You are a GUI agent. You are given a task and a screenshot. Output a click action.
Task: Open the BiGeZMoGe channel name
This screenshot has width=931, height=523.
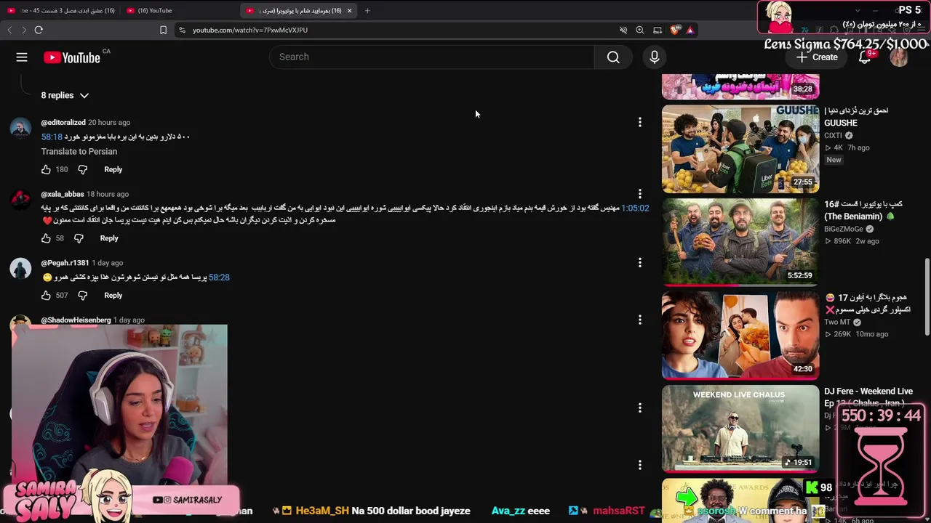coord(844,229)
